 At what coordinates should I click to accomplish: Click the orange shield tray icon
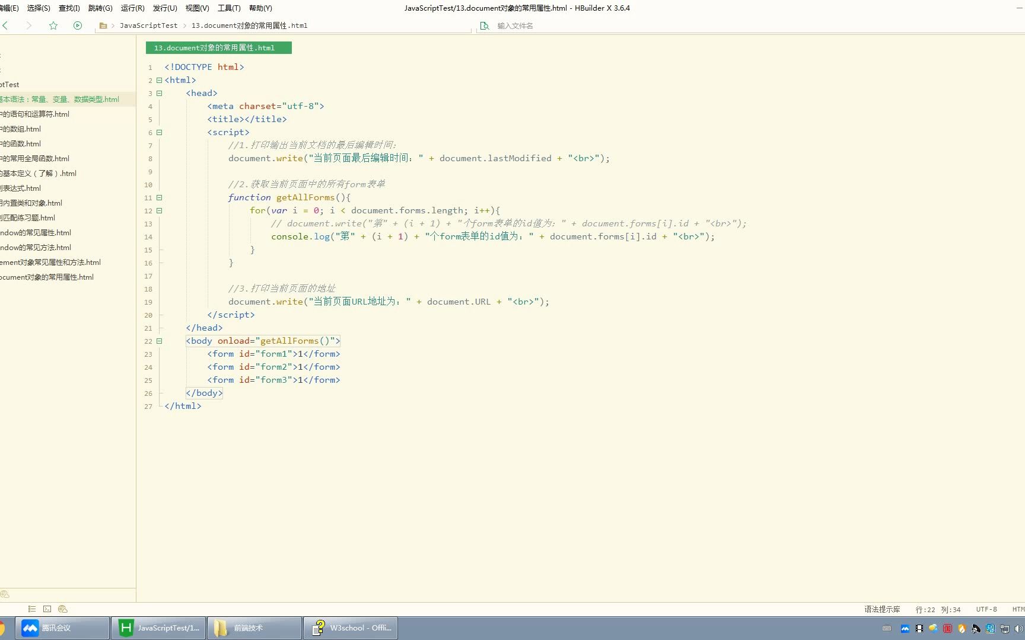click(962, 629)
